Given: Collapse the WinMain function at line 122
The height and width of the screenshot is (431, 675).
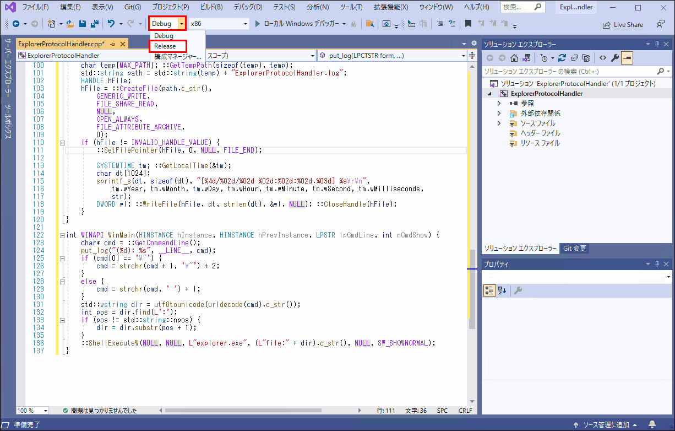Looking at the screenshot, I should click(x=62, y=235).
